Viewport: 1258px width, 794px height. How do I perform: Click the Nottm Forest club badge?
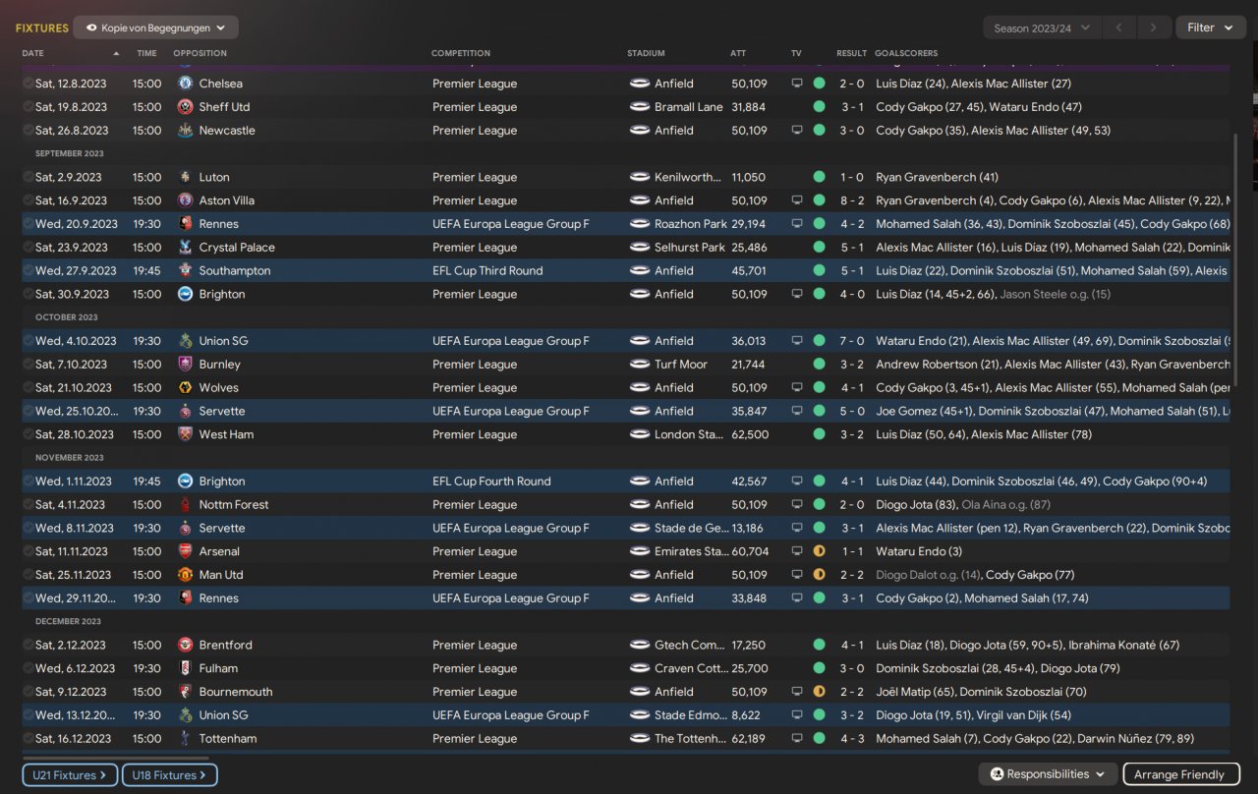pos(185,505)
